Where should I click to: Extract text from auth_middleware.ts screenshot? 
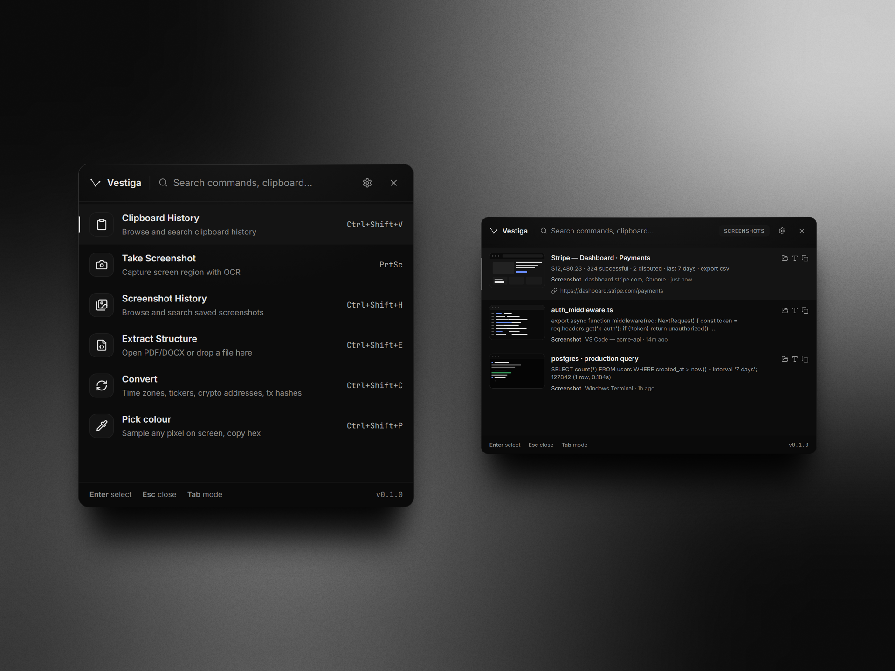(795, 310)
